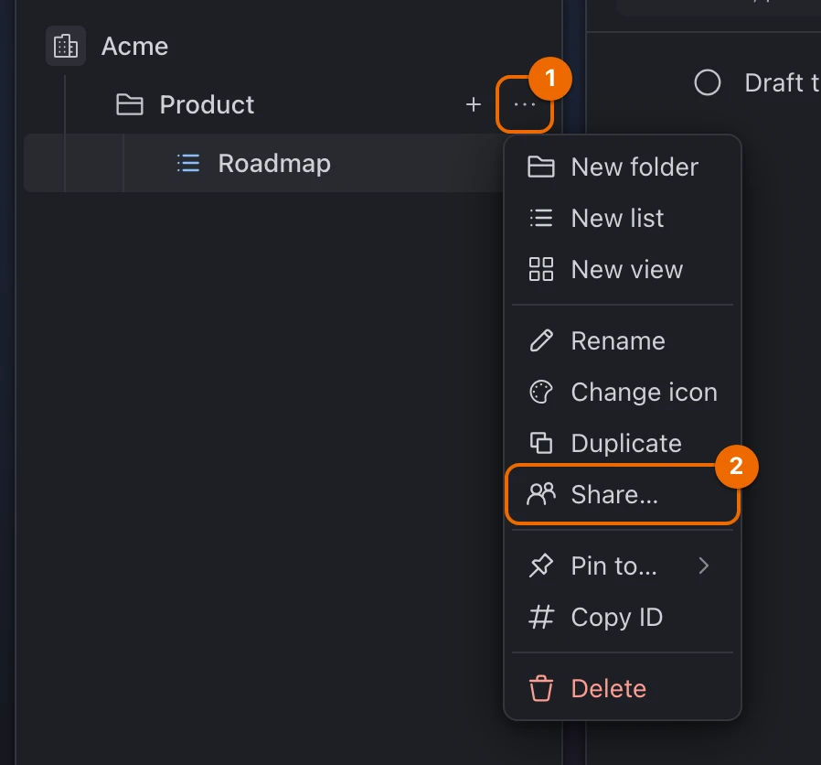
Task: Open the Acme workspace building icon
Action: click(66, 46)
